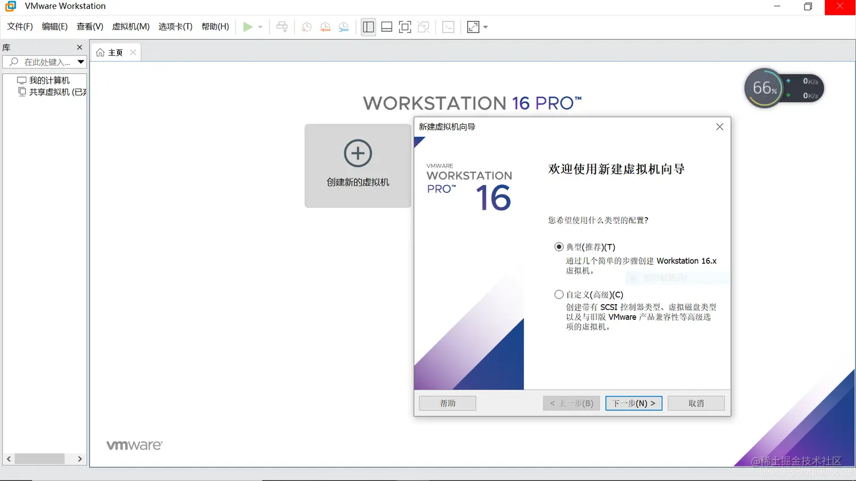Click the green power on play icon
The width and height of the screenshot is (856, 481).
tap(247, 27)
